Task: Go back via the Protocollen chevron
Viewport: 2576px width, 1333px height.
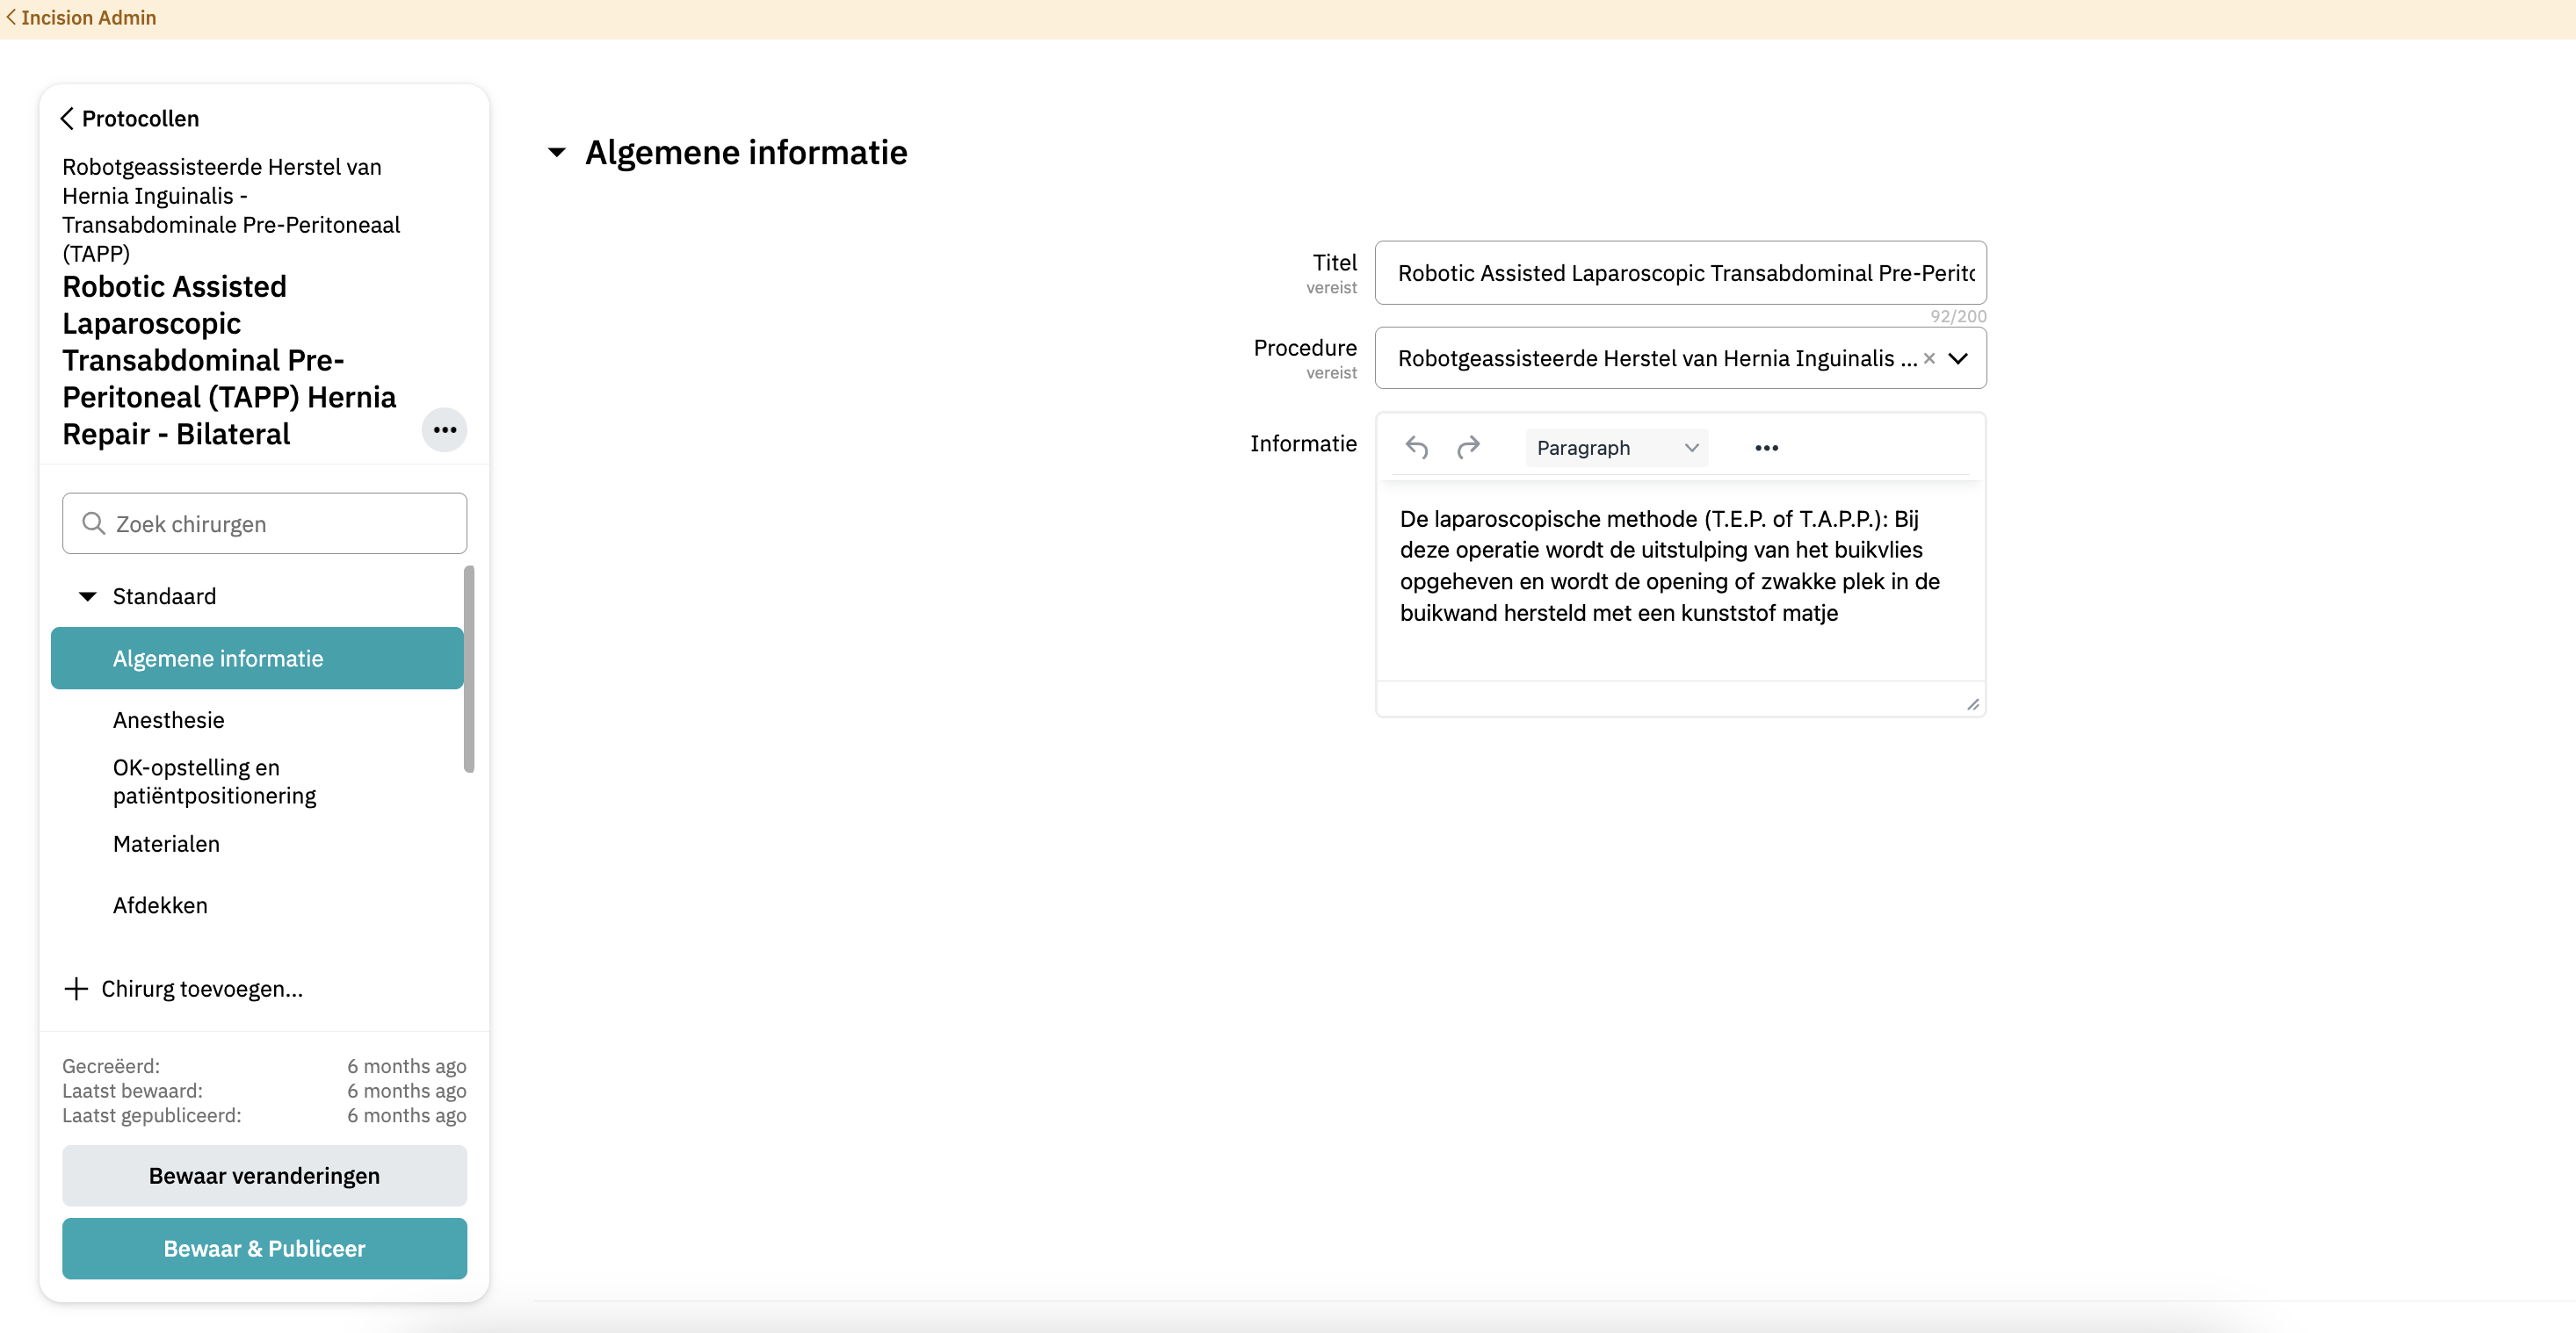Action: [x=67, y=119]
